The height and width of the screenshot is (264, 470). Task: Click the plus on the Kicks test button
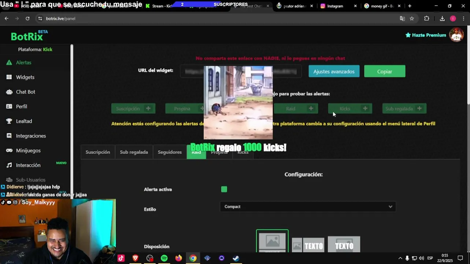click(365, 109)
